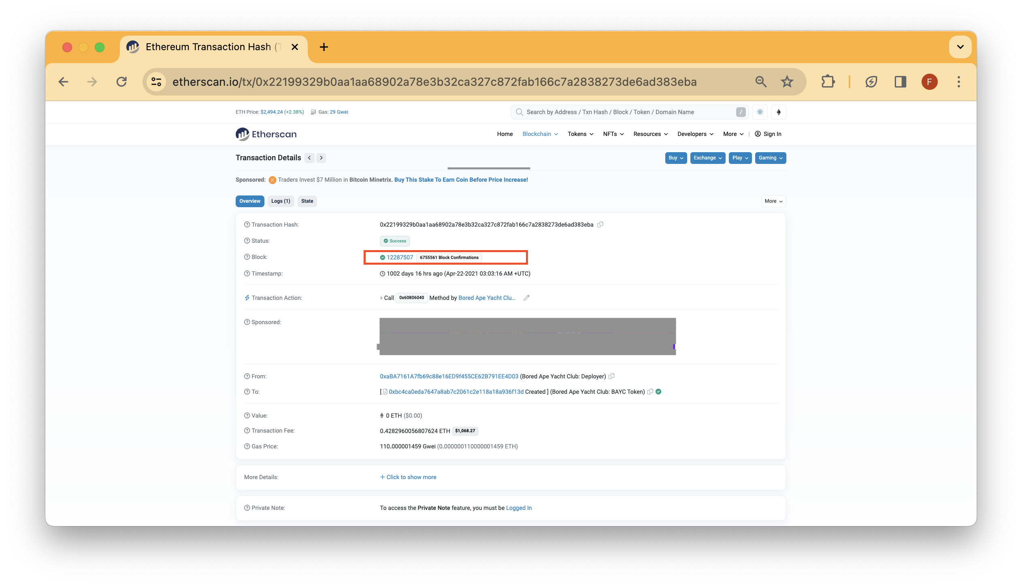Open the Buy dropdown button
This screenshot has height=586, width=1022.
tap(676, 158)
